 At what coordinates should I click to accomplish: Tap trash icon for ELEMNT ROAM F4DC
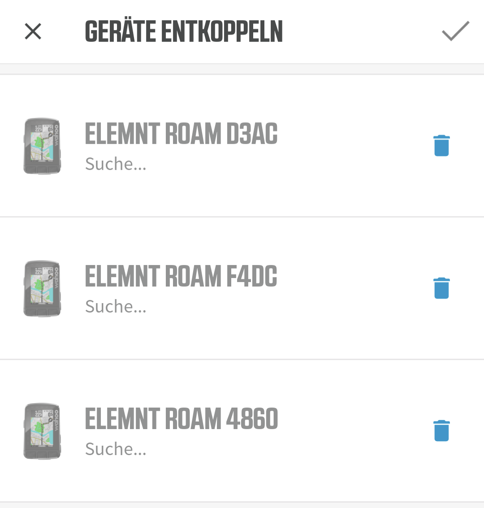click(441, 288)
